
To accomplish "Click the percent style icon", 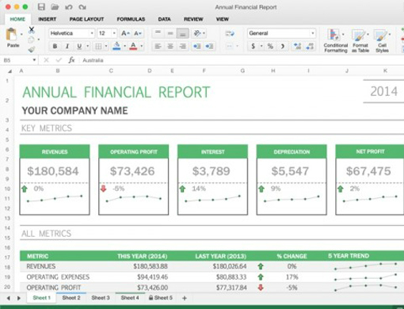I will tap(270, 46).
